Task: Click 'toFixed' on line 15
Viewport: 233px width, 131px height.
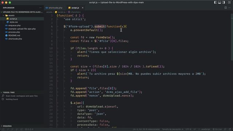Action: [151, 67]
